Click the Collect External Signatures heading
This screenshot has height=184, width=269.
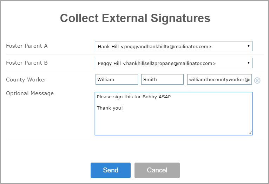click(135, 18)
